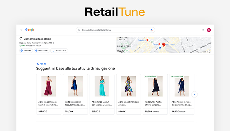Click the Per Te sparkle icon
The image size is (230, 131).
(x=37, y=64)
